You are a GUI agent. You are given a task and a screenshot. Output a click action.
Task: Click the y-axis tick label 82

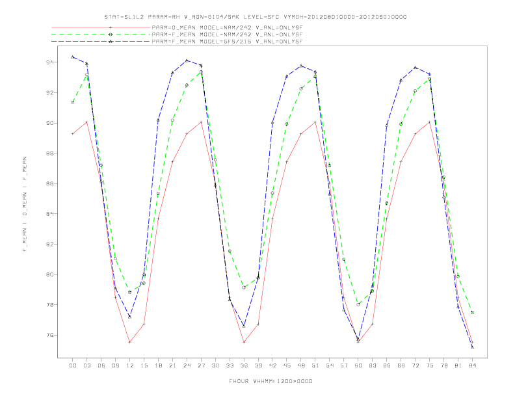coord(50,245)
